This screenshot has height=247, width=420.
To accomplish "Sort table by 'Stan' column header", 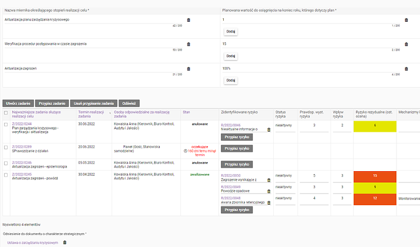I will 186,111.
